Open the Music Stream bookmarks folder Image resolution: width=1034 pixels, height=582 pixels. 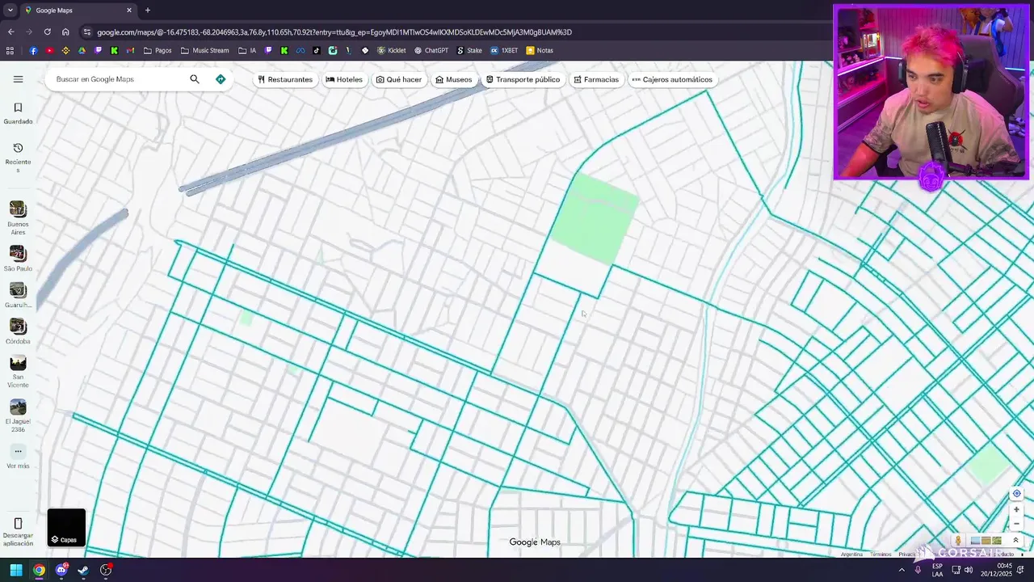205,50
